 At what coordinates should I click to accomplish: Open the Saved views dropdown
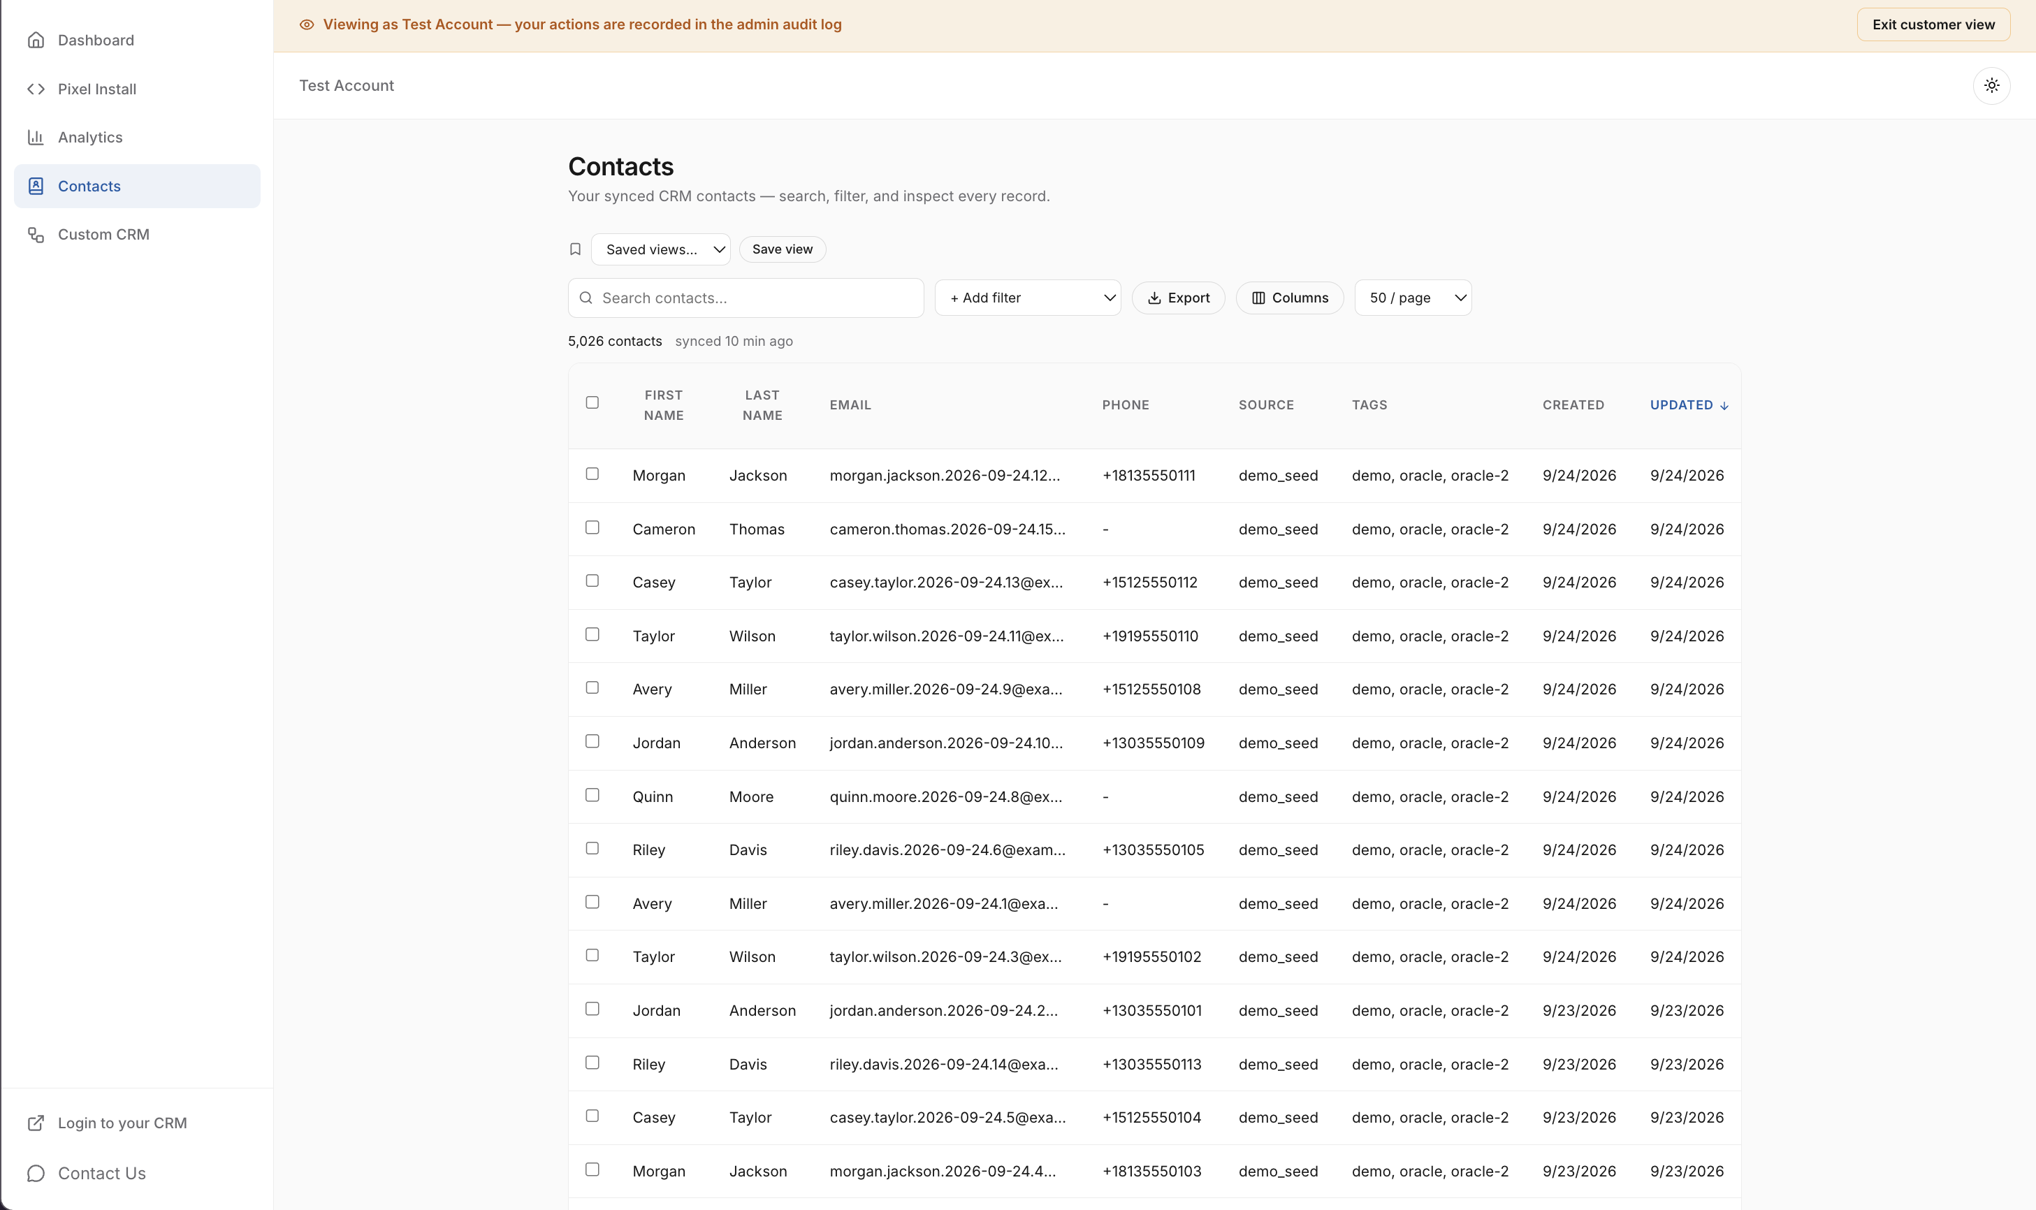coord(660,249)
